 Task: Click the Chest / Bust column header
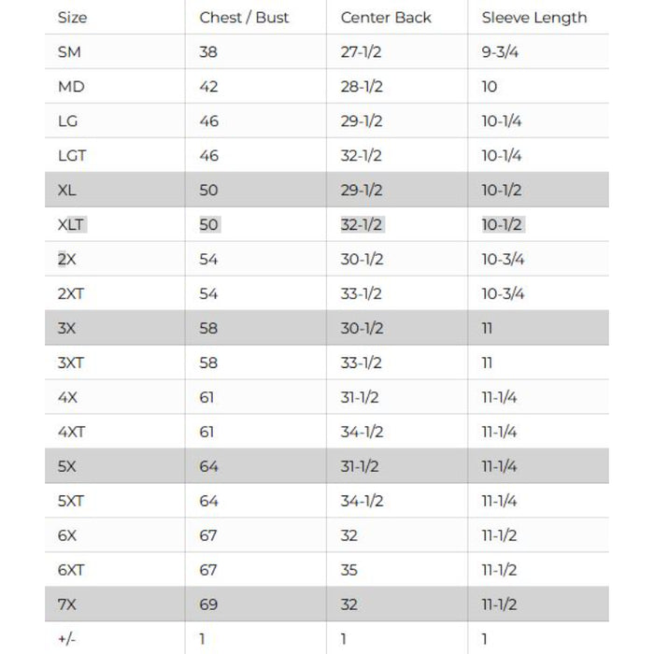244,18
